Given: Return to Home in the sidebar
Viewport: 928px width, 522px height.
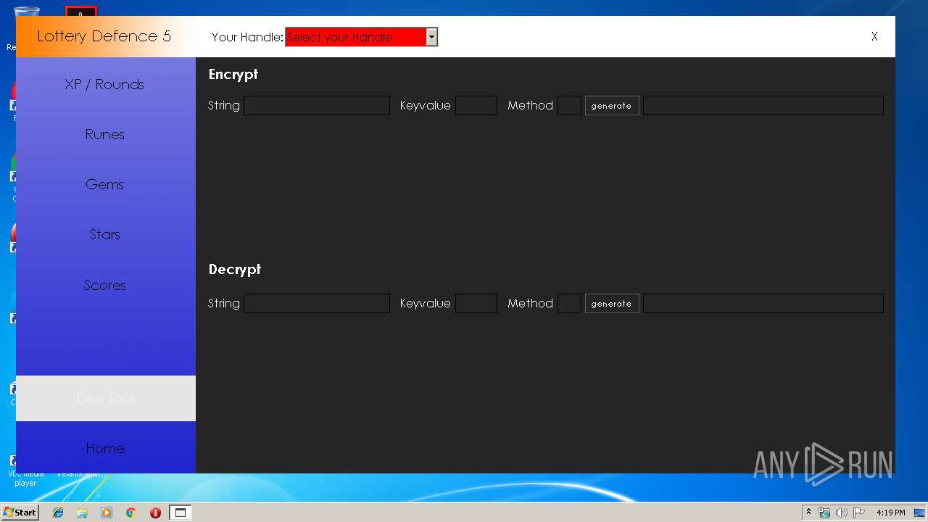Looking at the screenshot, I should tap(105, 448).
